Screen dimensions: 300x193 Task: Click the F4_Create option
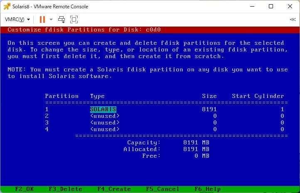(114, 189)
